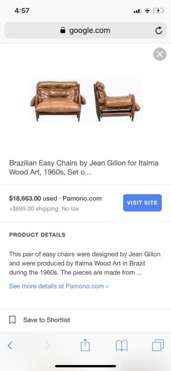The image size is (171, 371).
Task: Tap the padlock icon in address bar
Action: click(x=63, y=30)
